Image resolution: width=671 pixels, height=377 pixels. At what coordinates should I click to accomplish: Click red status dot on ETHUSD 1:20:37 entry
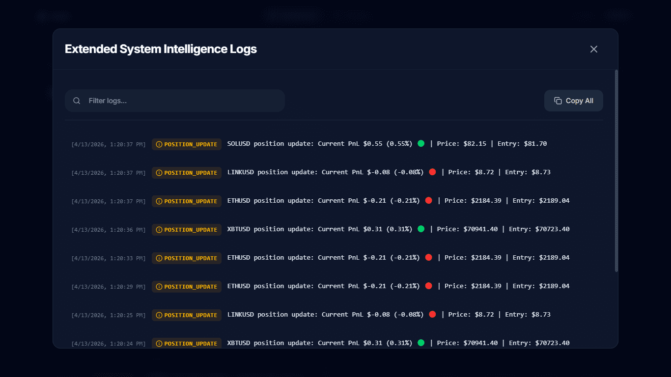pos(428,200)
